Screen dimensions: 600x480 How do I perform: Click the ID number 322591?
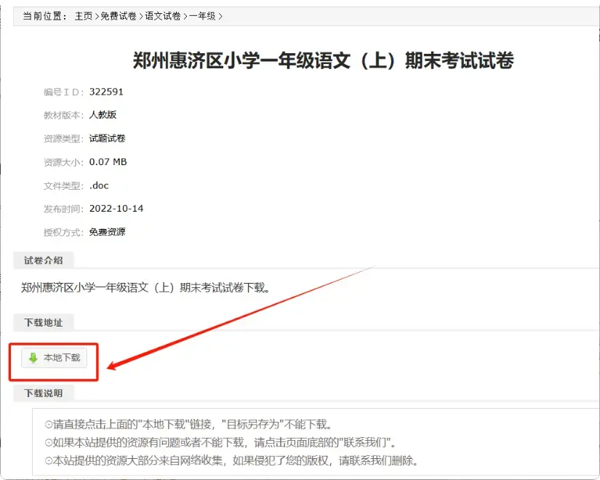coord(108,91)
